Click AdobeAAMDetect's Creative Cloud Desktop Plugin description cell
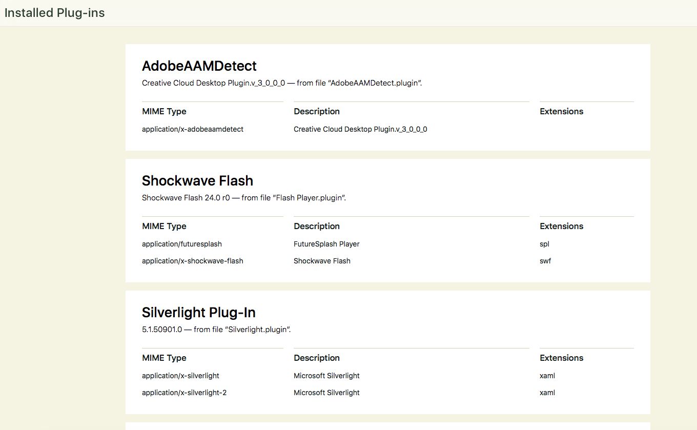Screen dimensions: 697x430 coord(360,129)
